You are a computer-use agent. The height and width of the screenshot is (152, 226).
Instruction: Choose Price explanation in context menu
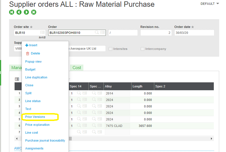pos(37,125)
